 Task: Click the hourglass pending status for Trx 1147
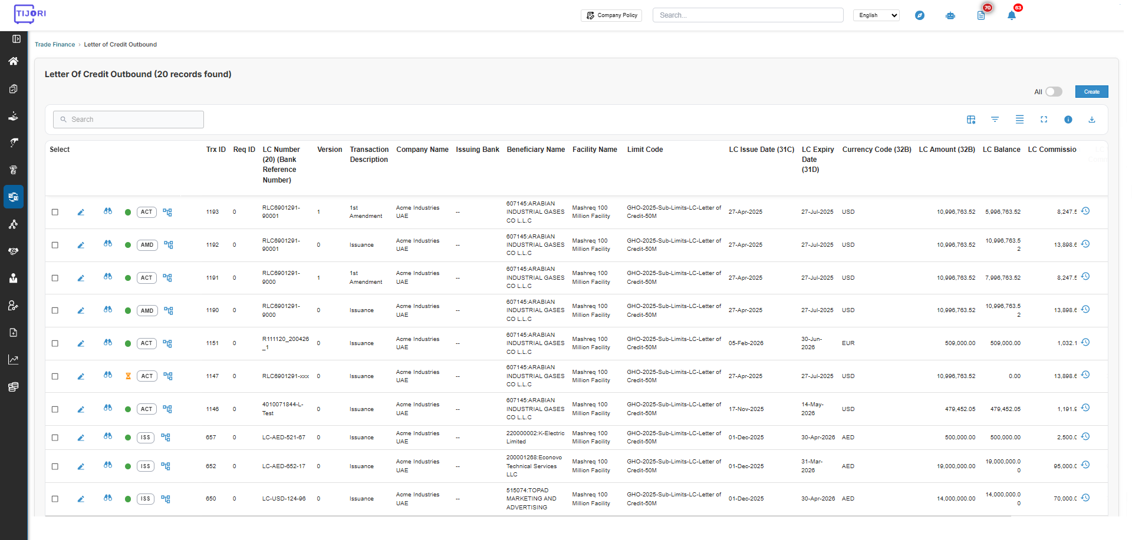(x=128, y=376)
